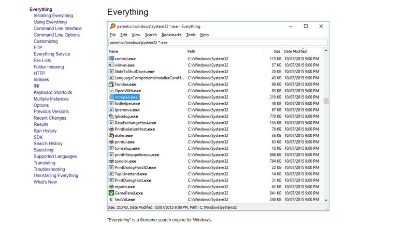Screen dimensions: 404x227
Task: Open the Folder Indexing link
Action: (49, 67)
